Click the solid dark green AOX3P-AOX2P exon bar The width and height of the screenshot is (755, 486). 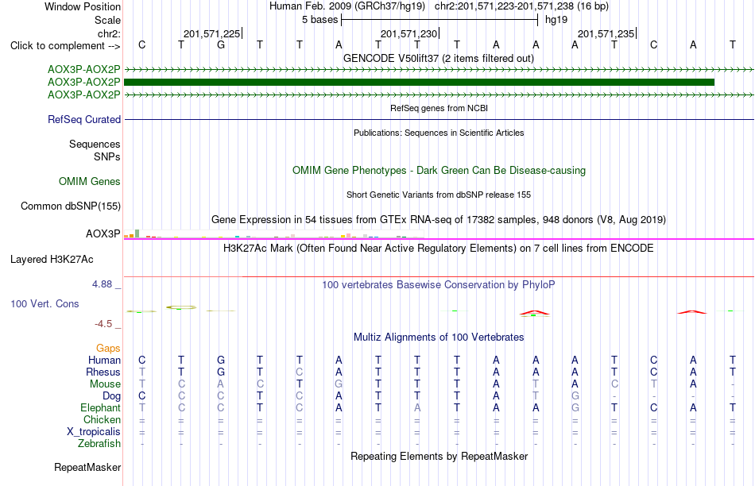tap(419, 83)
